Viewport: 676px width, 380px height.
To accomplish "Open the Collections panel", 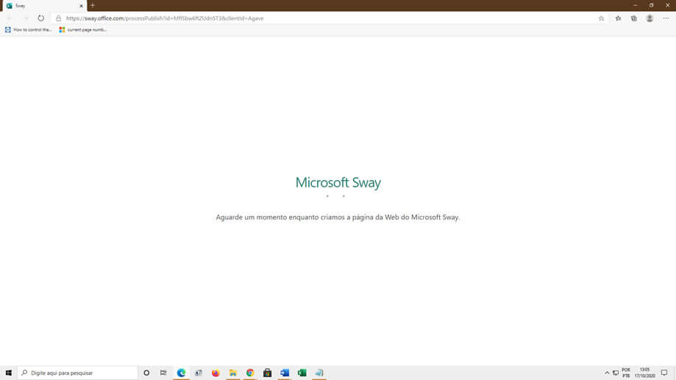I will (x=634, y=18).
